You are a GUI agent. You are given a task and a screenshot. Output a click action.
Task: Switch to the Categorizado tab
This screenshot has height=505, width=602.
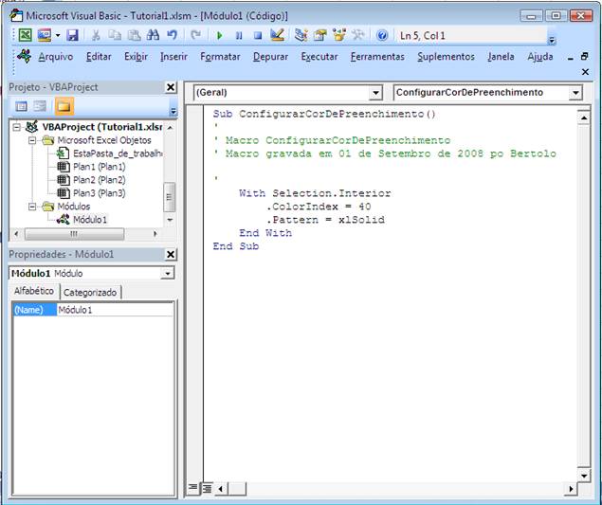click(x=90, y=293)
